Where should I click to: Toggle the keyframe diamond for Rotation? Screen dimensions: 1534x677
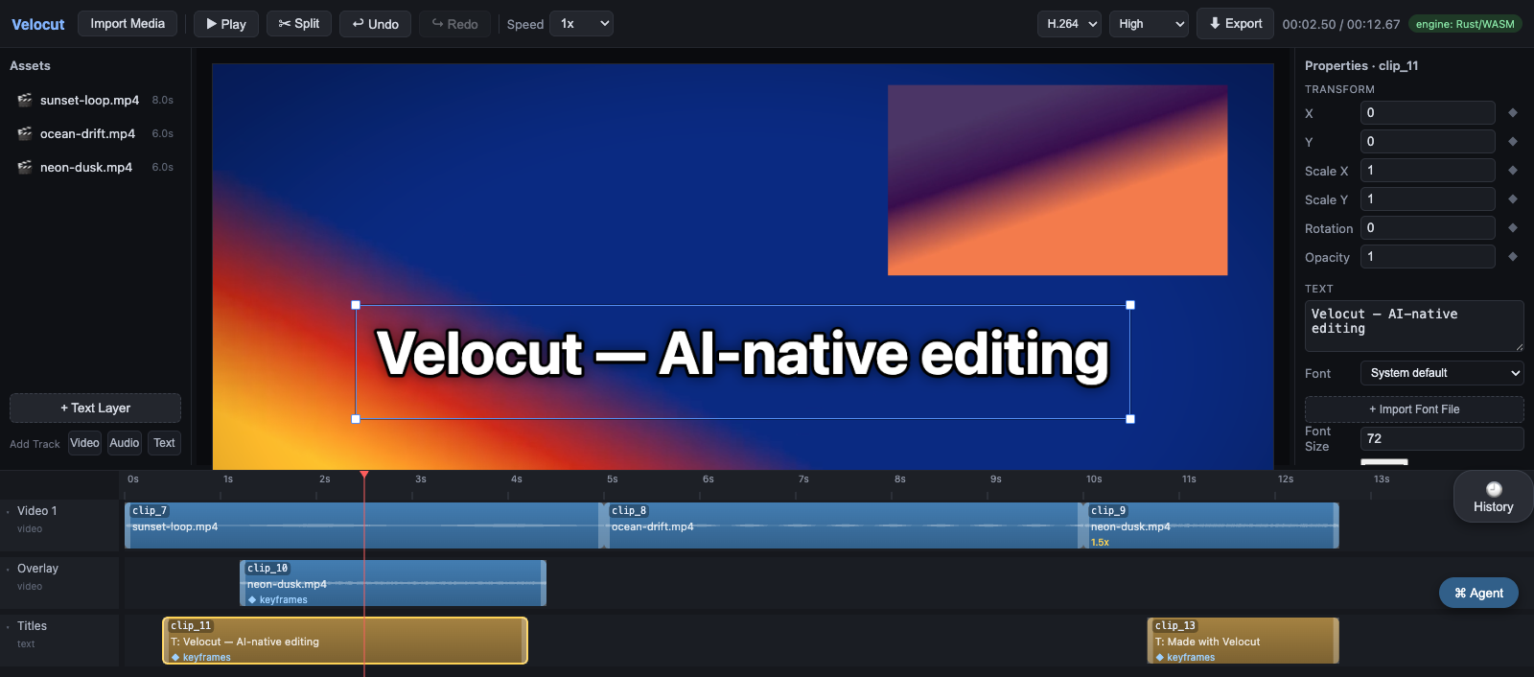[x=1513, y=228]
